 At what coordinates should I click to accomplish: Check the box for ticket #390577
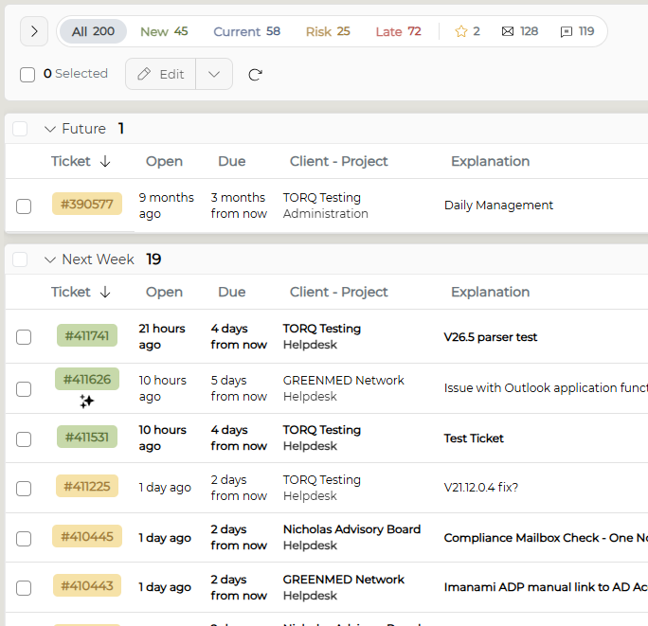(24, 206)
